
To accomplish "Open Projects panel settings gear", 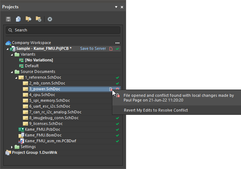I will [50, 19].
